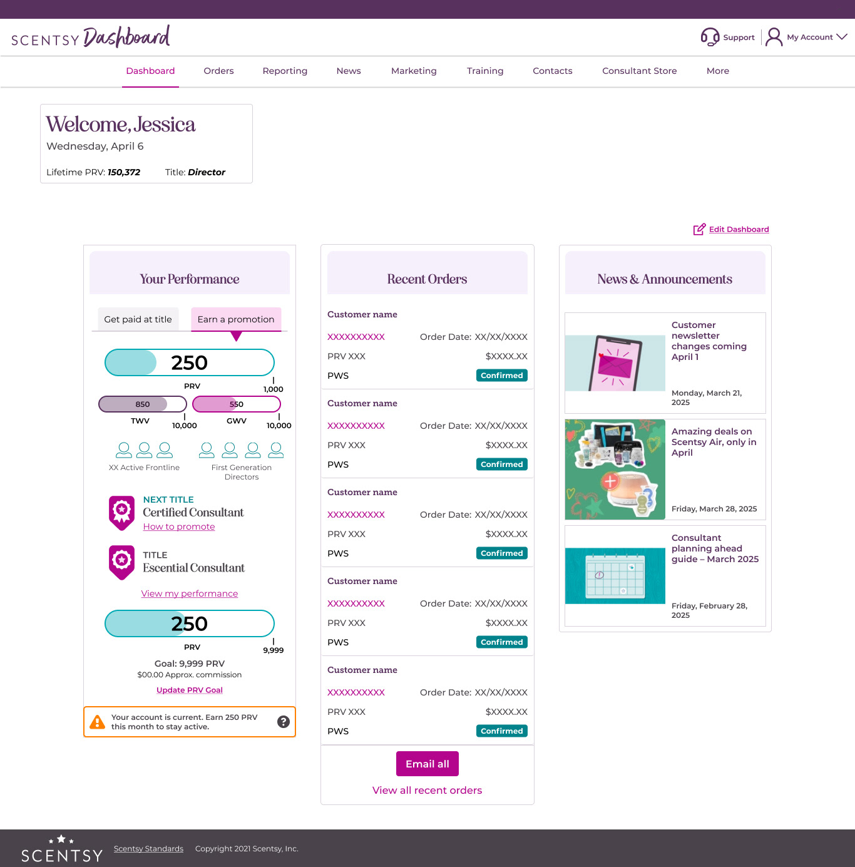Open the More nav menu
855x867 pixels.
point(718,71)
